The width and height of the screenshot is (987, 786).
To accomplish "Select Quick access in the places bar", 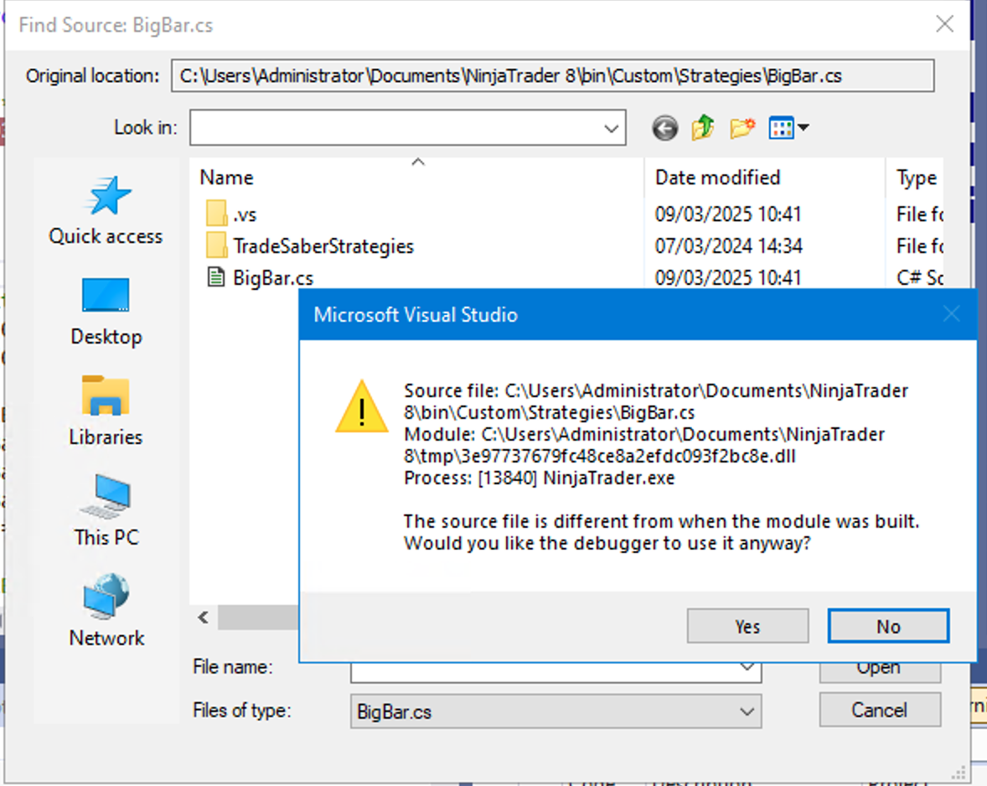I will click(x=106, y=211).
